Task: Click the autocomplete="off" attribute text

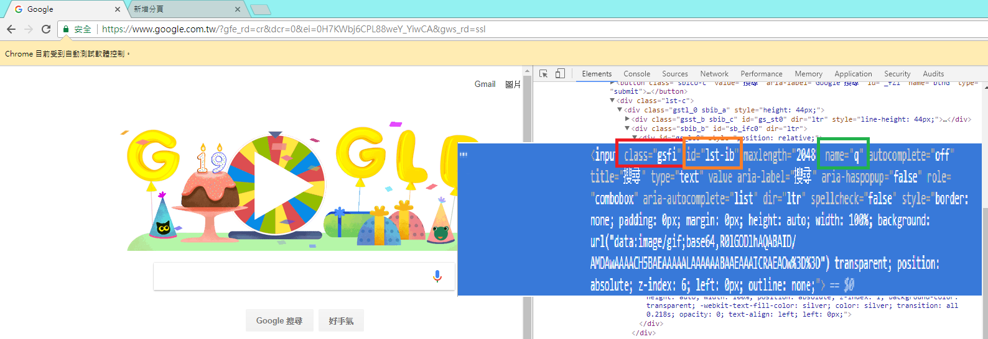Action: pyautogui.click(x=911, y=155)
